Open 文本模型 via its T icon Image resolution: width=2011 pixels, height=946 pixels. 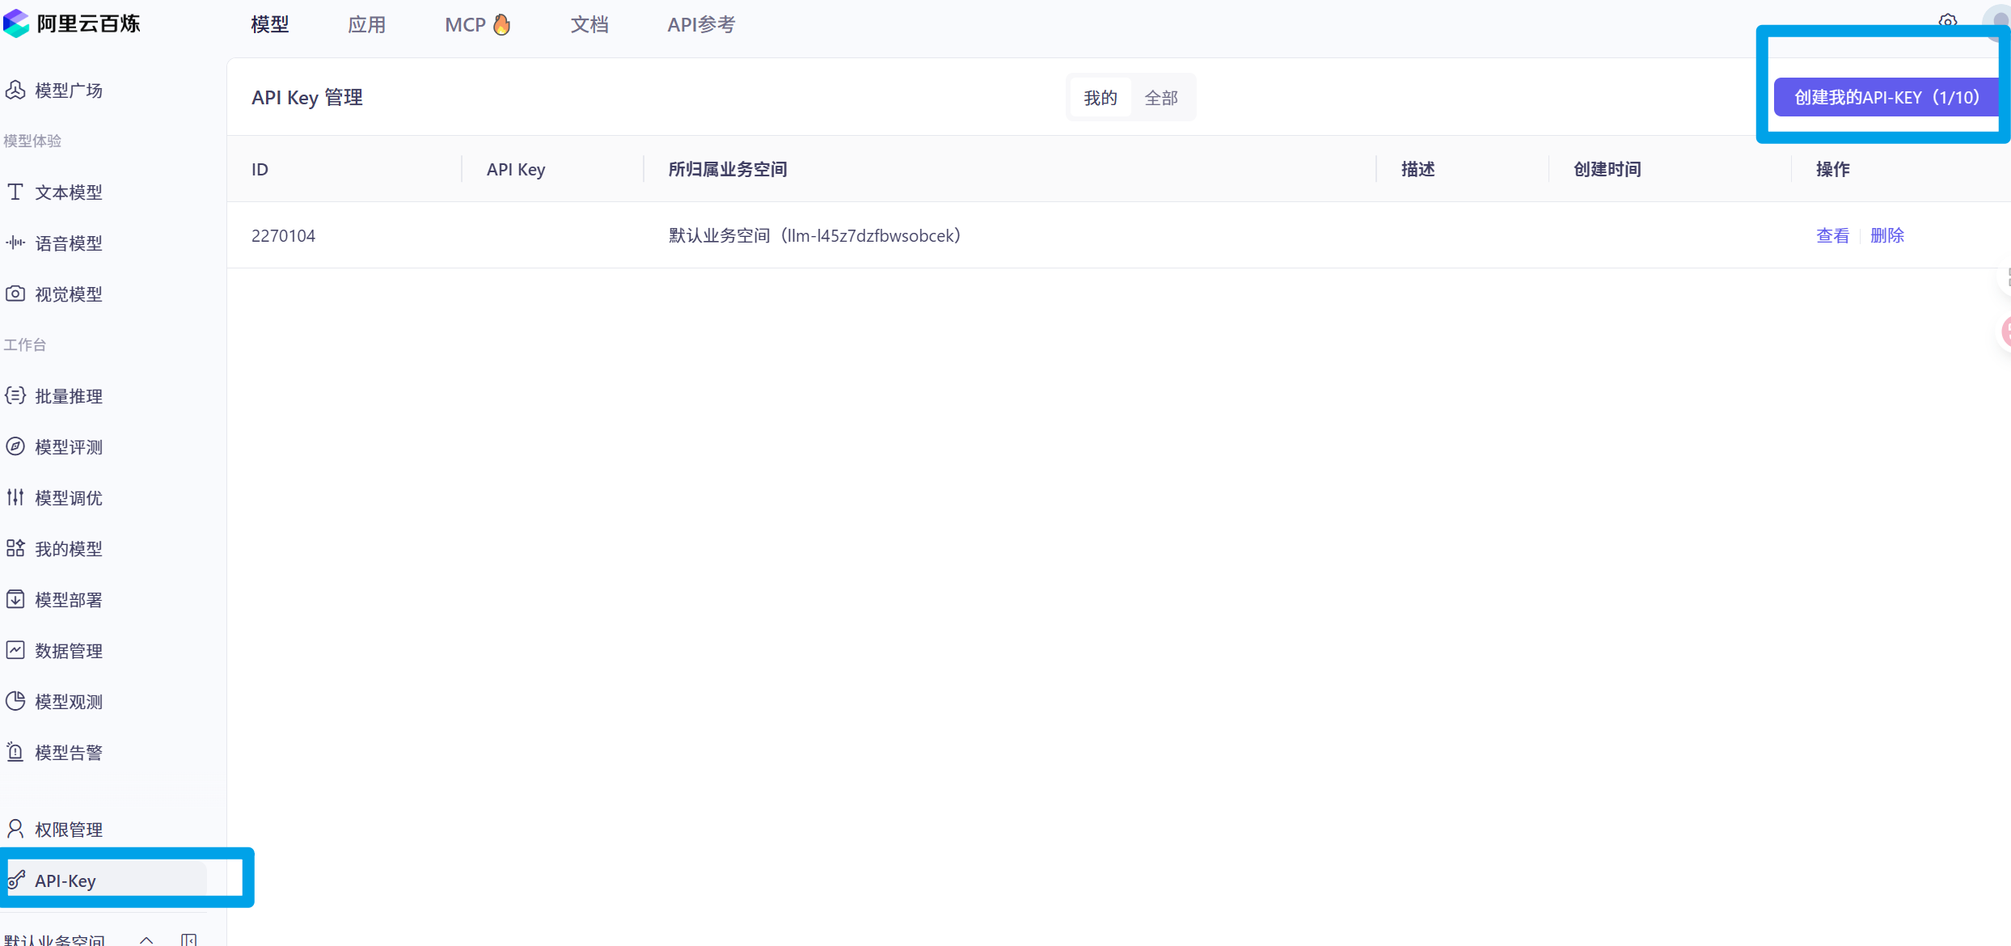click(15, 192)
